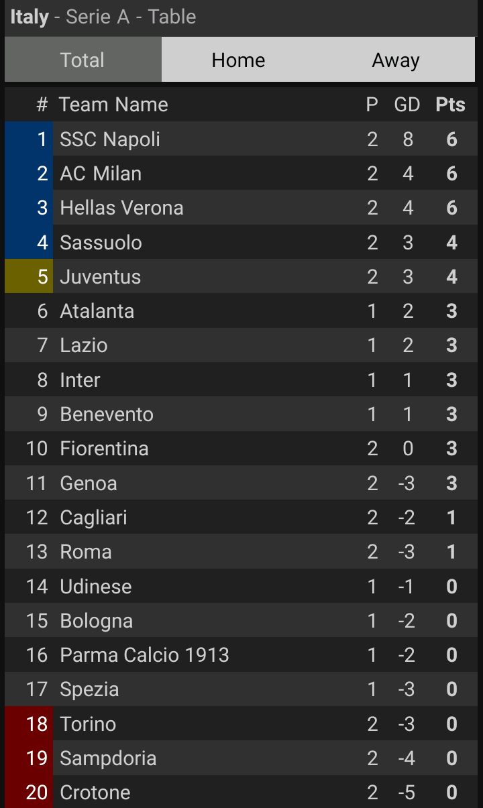The width and height of the screenshot is (483, 808).
Task: Click the GD column header
Action: click(407, 105)
